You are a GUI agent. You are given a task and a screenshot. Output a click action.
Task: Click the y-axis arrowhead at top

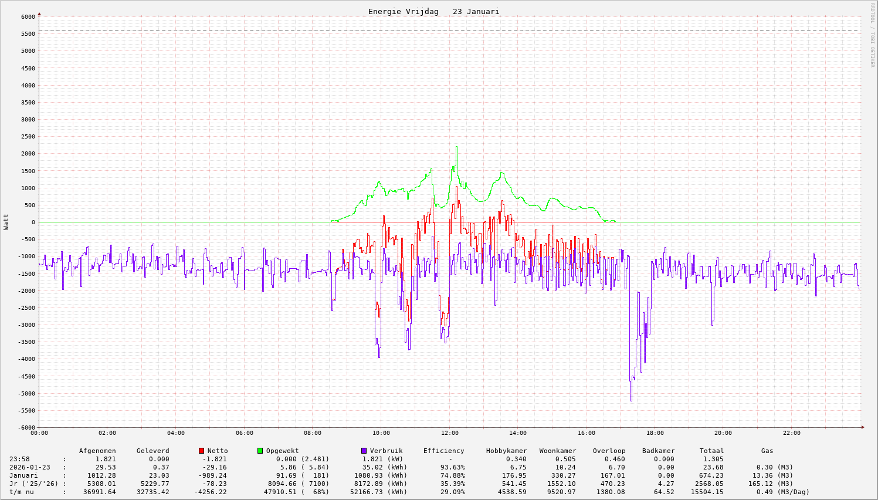(39, 13)
